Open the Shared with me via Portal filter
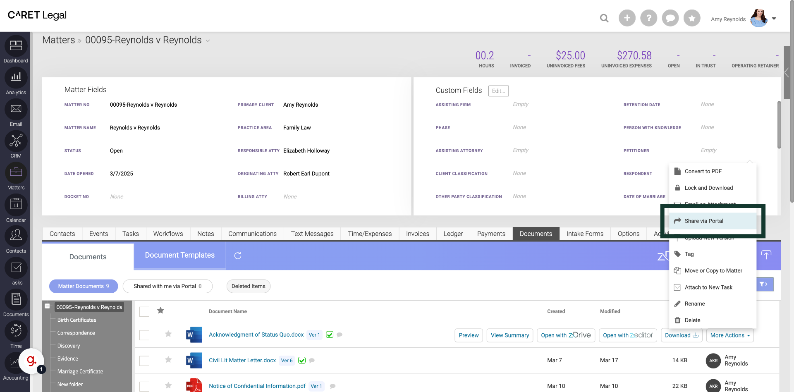Image resolution: width=794 pixels, height=392 pixels. click(x=167, y=286)
